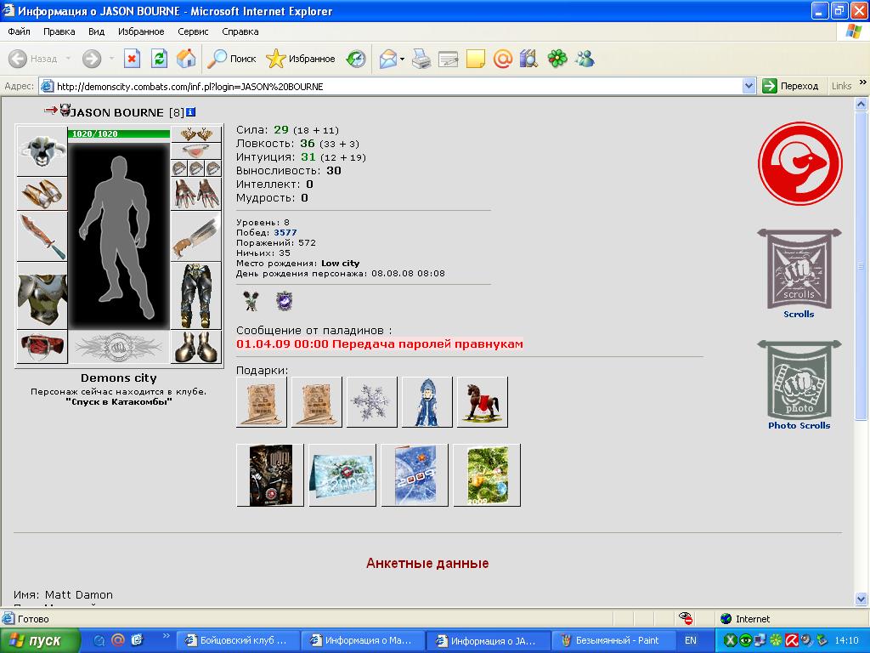The image size is (870, 653).
Task: Click the shield blade off-hand slot
Action: pyautogui.click(x=196, y=236)
